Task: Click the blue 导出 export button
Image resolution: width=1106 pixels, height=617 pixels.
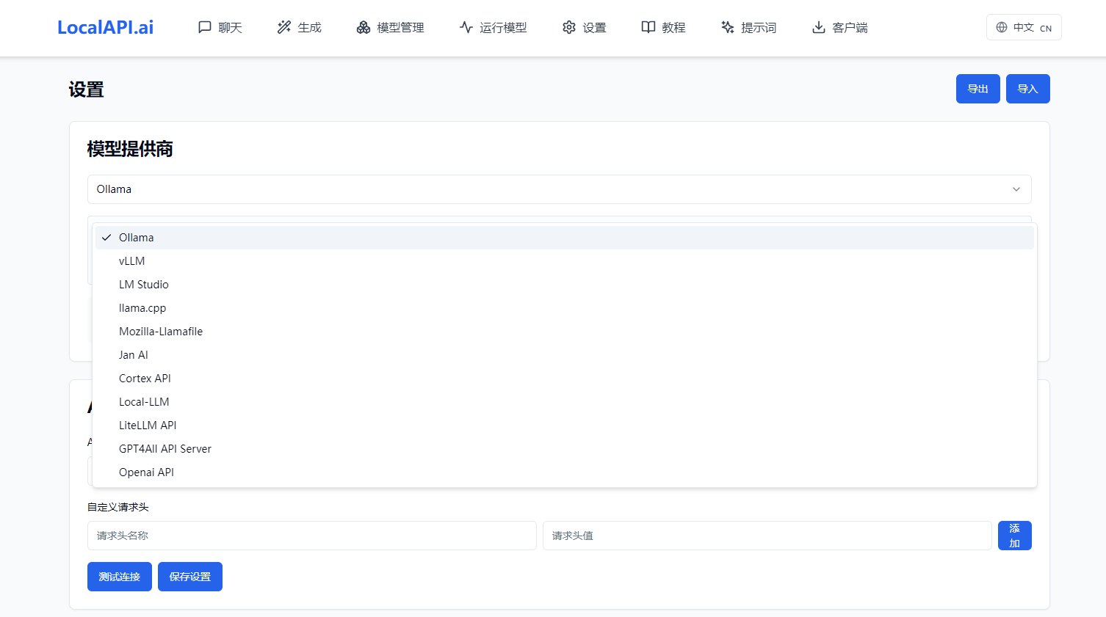Action: (x=977, y=89)
